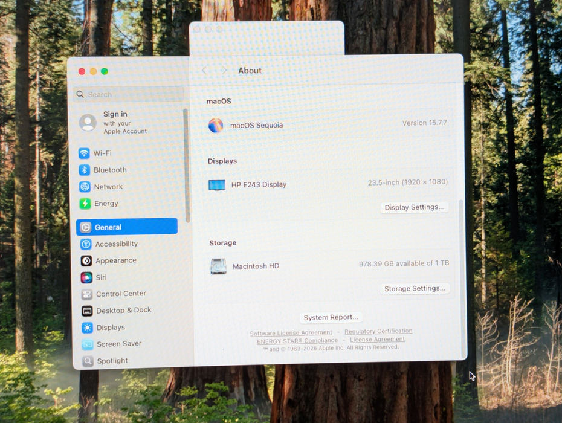Click the Displays label in sidebar
The width and height of the screenshot is (562, 423).
(x=111, y=328)
